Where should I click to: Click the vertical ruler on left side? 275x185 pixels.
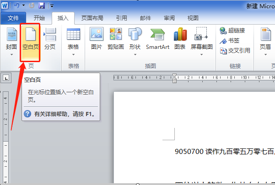point(5,137)
